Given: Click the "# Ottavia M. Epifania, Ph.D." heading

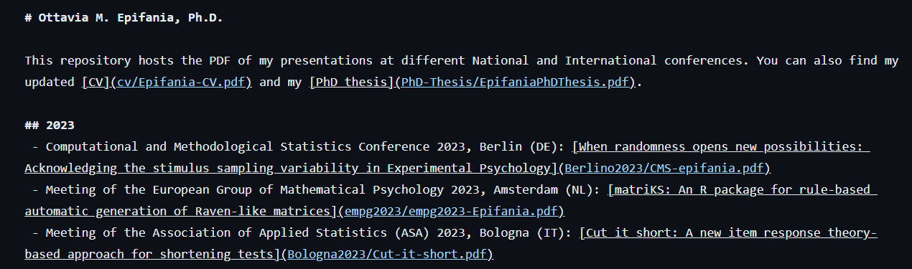Looking at the screenshot, I should (x=124, y=17).
